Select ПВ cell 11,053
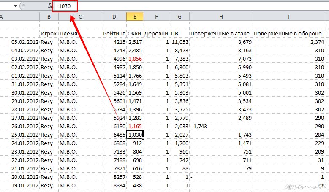This screenshot has height=192, width=329. (x=179, y=42)
